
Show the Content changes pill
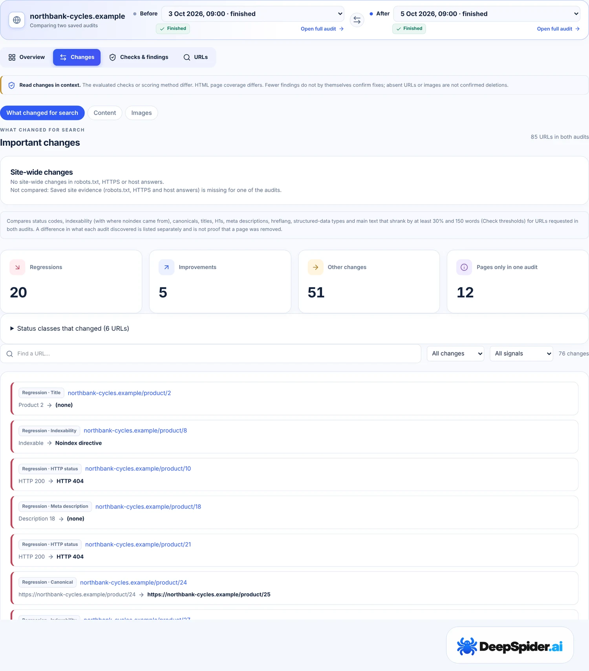click(x=105, y=113)
